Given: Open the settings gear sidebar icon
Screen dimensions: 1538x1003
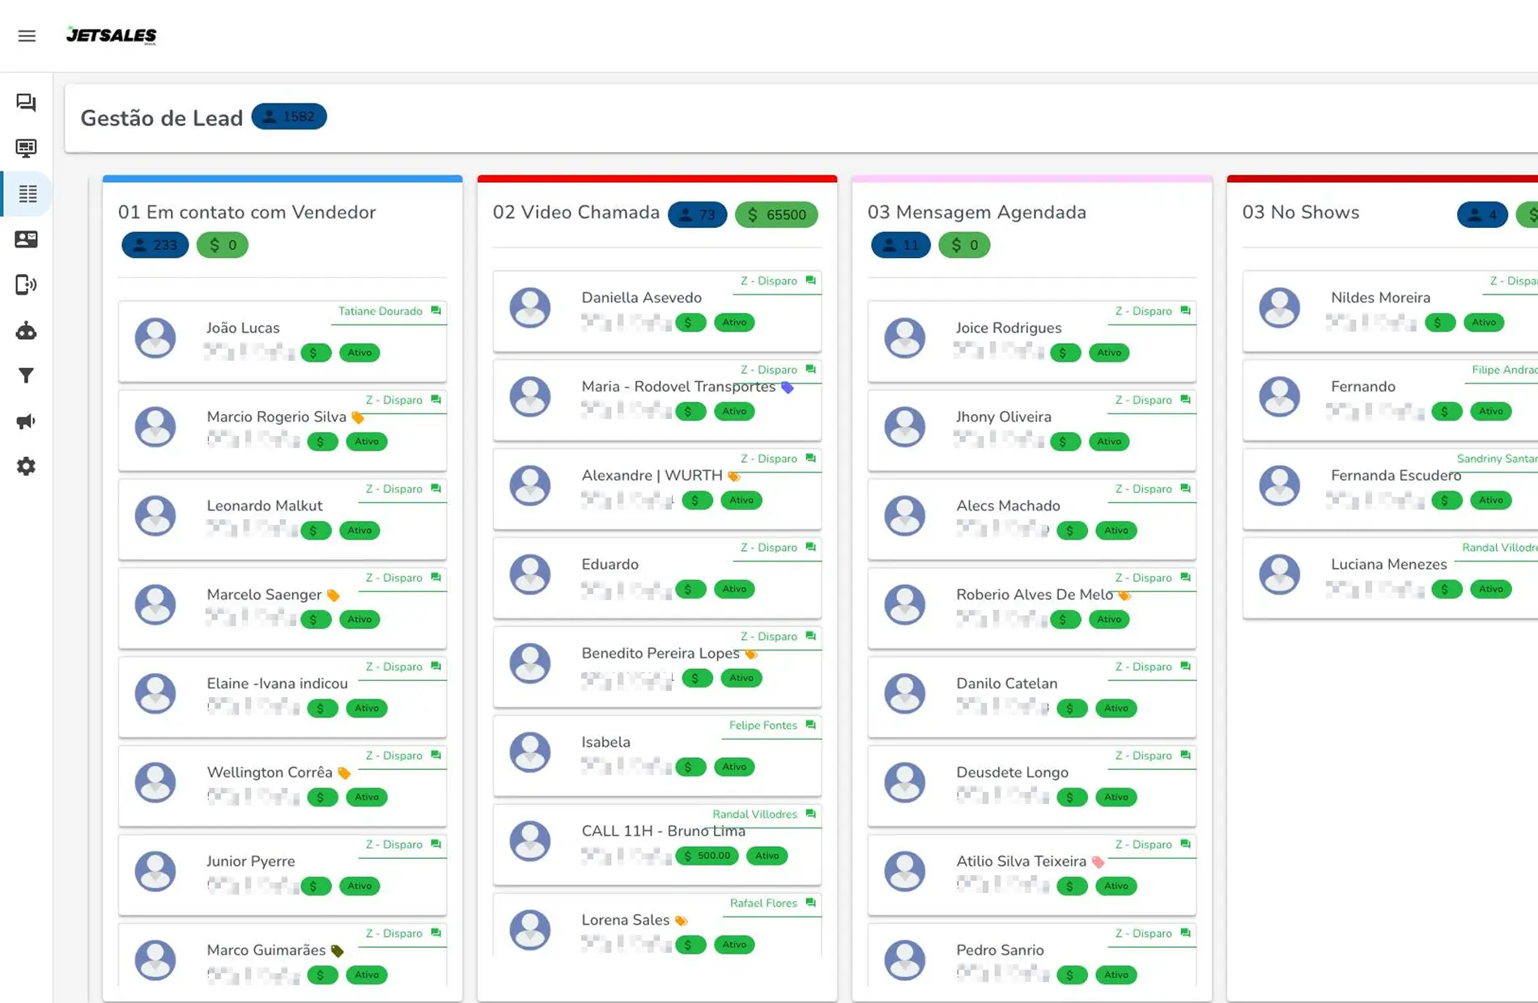Looking at the screenshot, I should click(26, 467).
